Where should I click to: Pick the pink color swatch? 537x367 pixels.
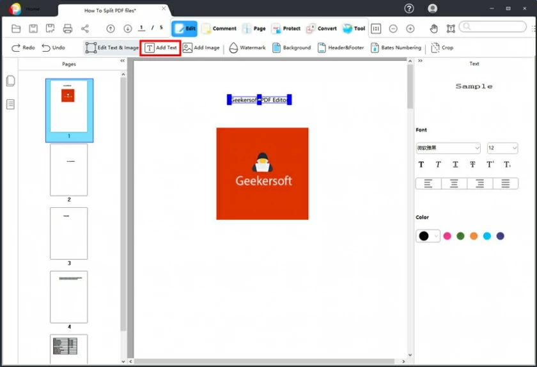tap(447, 236)
